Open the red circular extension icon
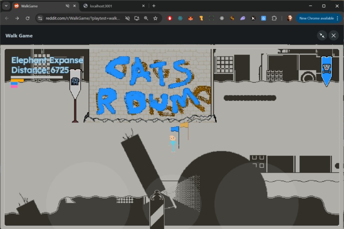The height and width of the screenshot is (229, 344). click(169, 18)
